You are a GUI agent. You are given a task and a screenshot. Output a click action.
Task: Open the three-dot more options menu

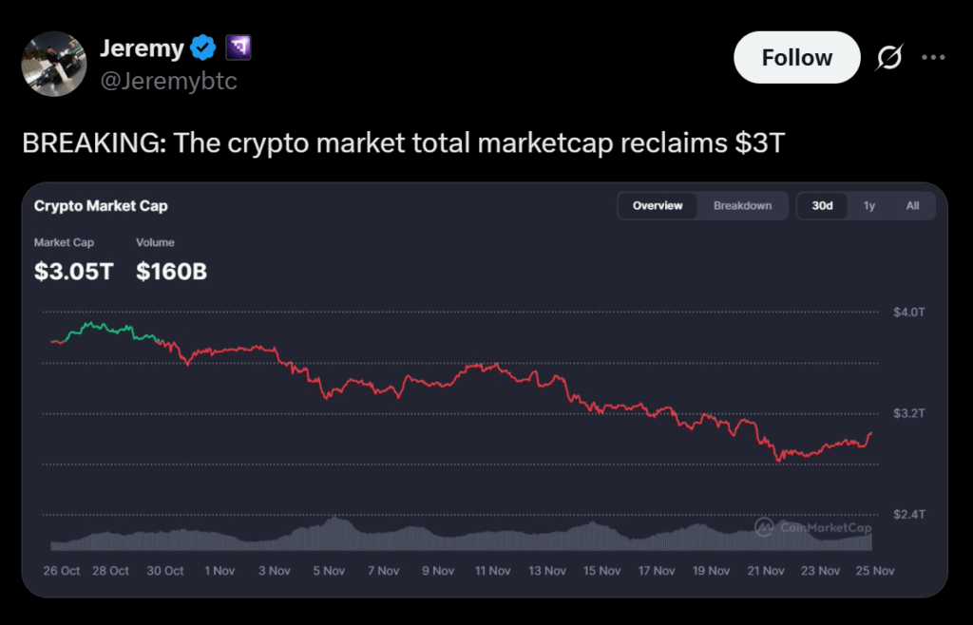(933, 58)
